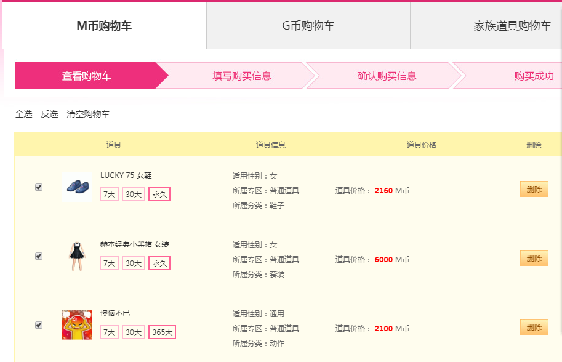
Task: Open the G币购物车 tab
Action: [x=308, y=25]
